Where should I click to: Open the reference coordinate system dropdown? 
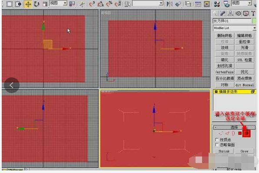pyautogui.click(x=58, y=3)
